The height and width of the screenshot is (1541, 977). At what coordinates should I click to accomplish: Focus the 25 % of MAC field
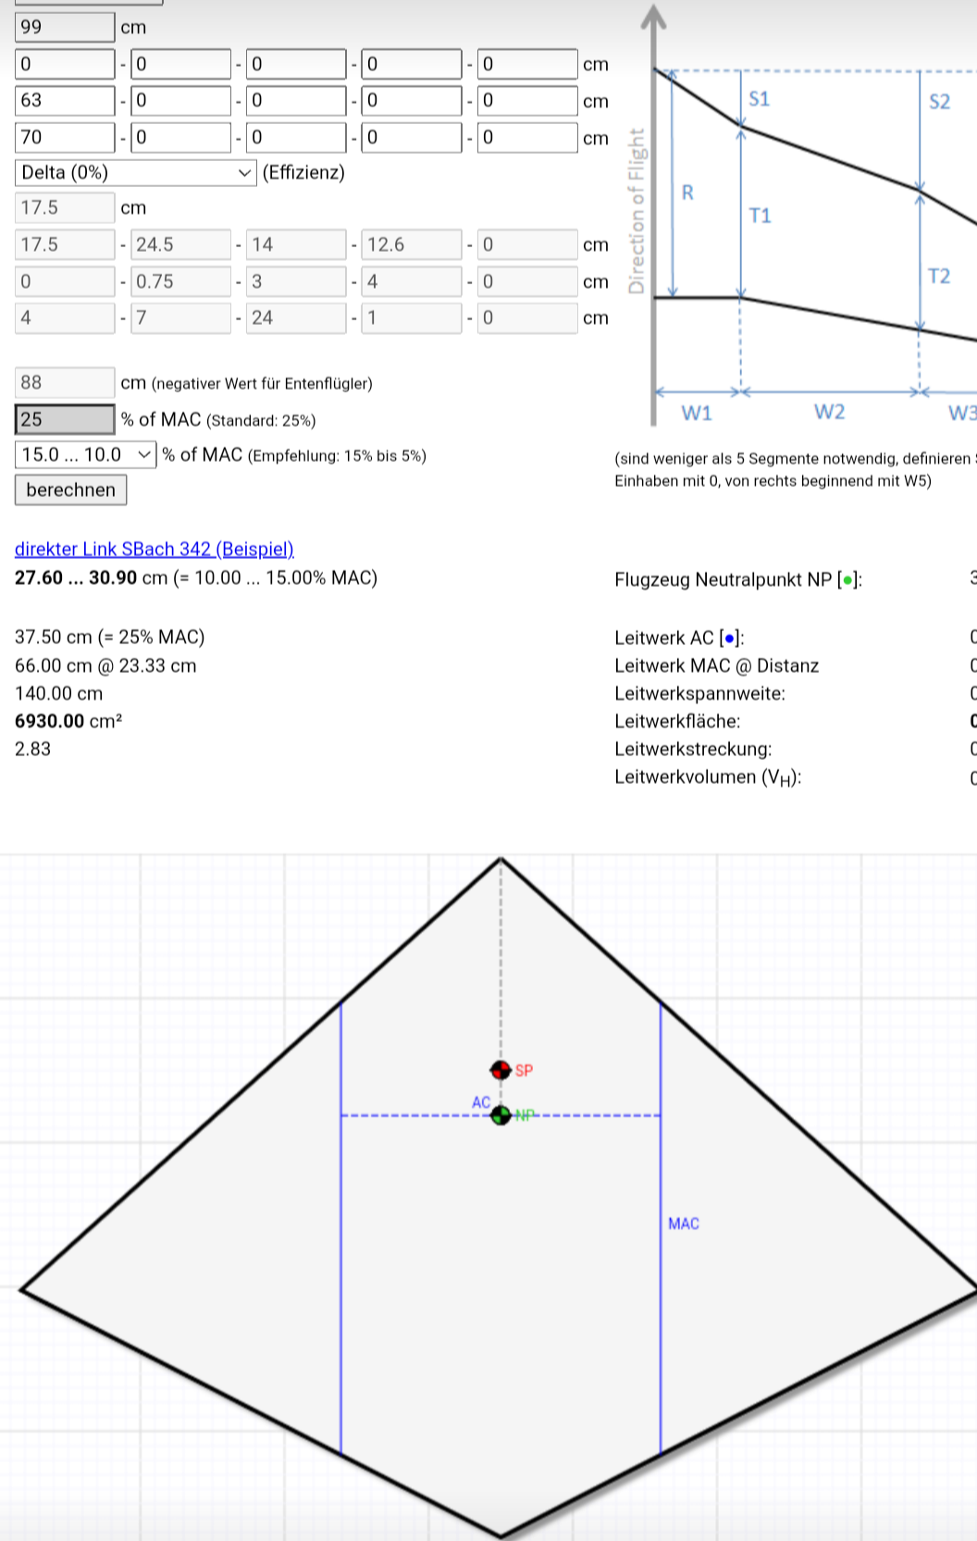tap(65, 419)
